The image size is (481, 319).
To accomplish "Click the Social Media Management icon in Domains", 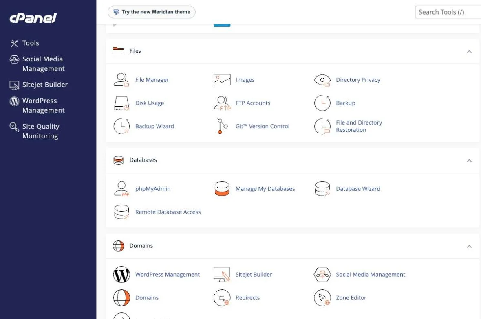I will [322, 274].
